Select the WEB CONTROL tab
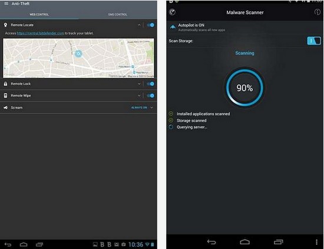This screenshot has width=324, height=249. (x=39, y=15)
